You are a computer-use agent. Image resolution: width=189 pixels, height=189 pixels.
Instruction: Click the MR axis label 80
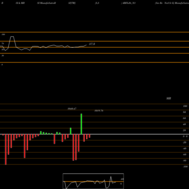click(184, 112)
